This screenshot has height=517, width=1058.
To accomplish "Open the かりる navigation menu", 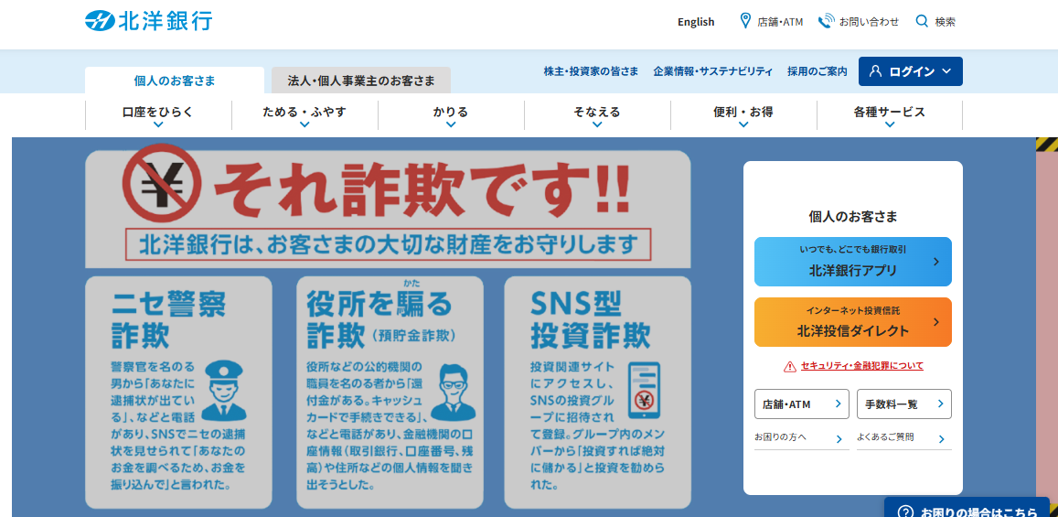I will [451, 113].
